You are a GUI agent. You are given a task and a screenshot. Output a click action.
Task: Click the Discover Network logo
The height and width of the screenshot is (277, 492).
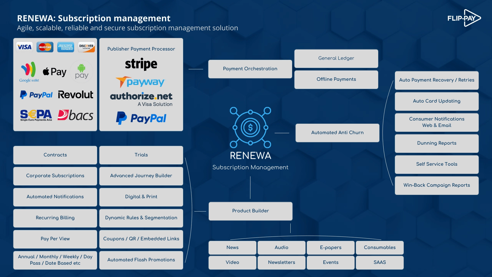(x=86, y=47)
